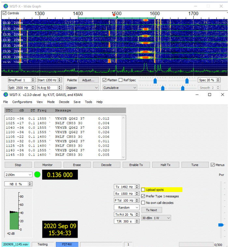Screen dimensions: 228x247
Task: Open the Save menu
Action: (x=77, y=102)
